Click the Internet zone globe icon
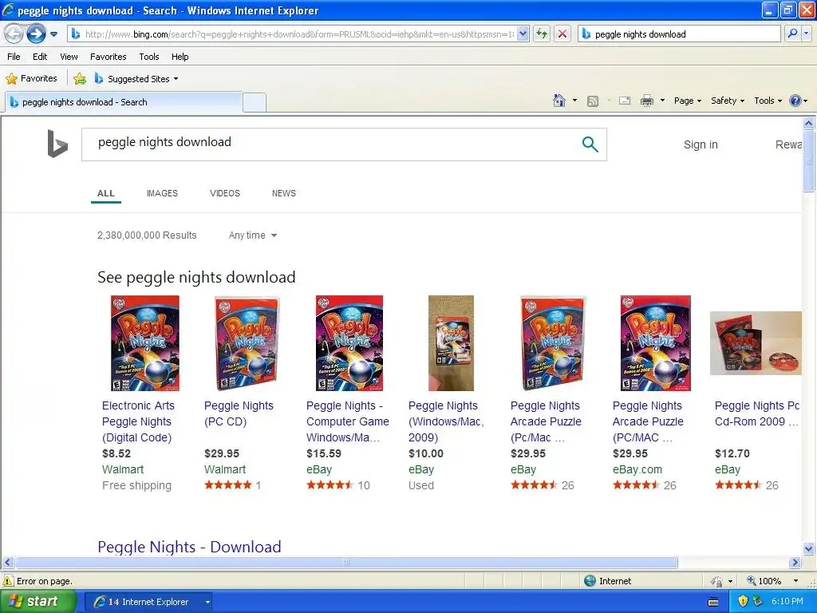 coord(590,581)
